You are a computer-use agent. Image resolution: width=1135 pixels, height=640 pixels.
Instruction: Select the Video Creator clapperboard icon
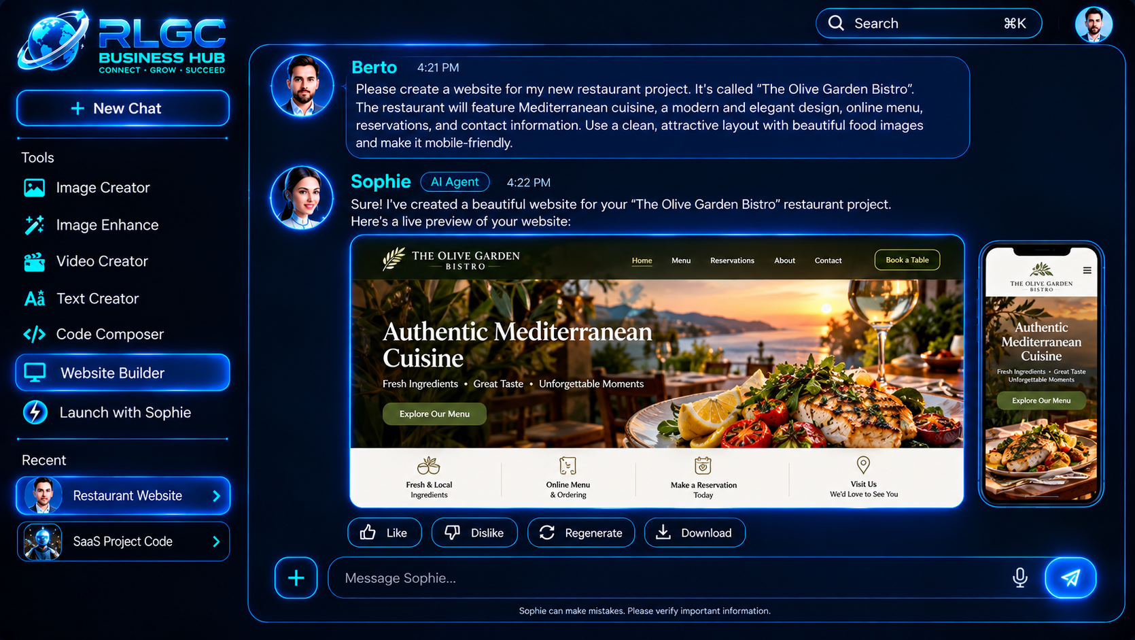point(34,262)
